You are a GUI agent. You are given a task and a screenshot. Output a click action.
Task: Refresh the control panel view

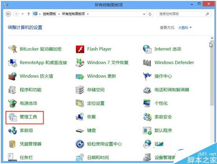[x=150, y=14]
